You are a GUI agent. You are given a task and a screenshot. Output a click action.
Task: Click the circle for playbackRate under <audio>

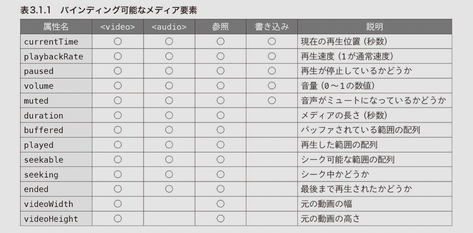tap(169, 56)
